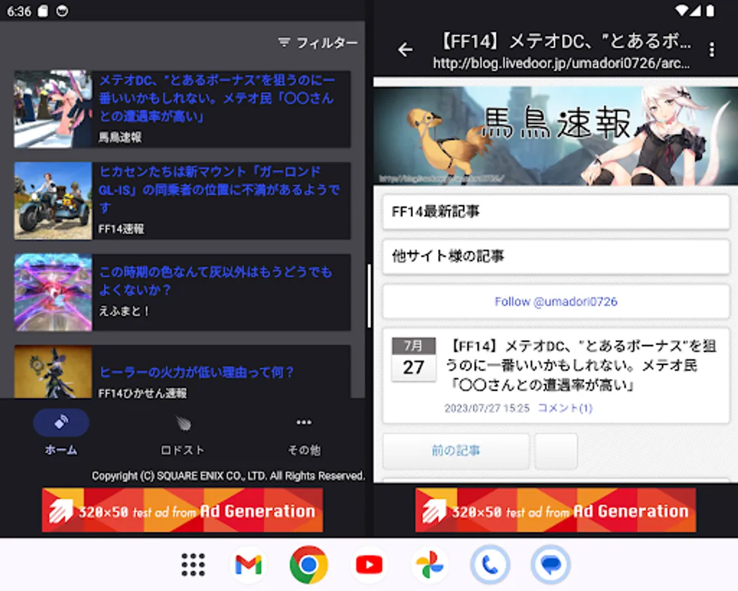Image resolution: width=738 pixels, height=591 pixels.
Task: Open the browser overflow menu dots
Action: point(712,49)
